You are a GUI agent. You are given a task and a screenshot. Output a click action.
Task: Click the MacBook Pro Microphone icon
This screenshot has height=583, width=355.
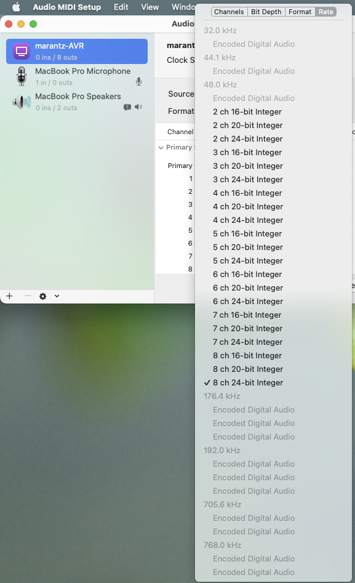coord(22,76)
